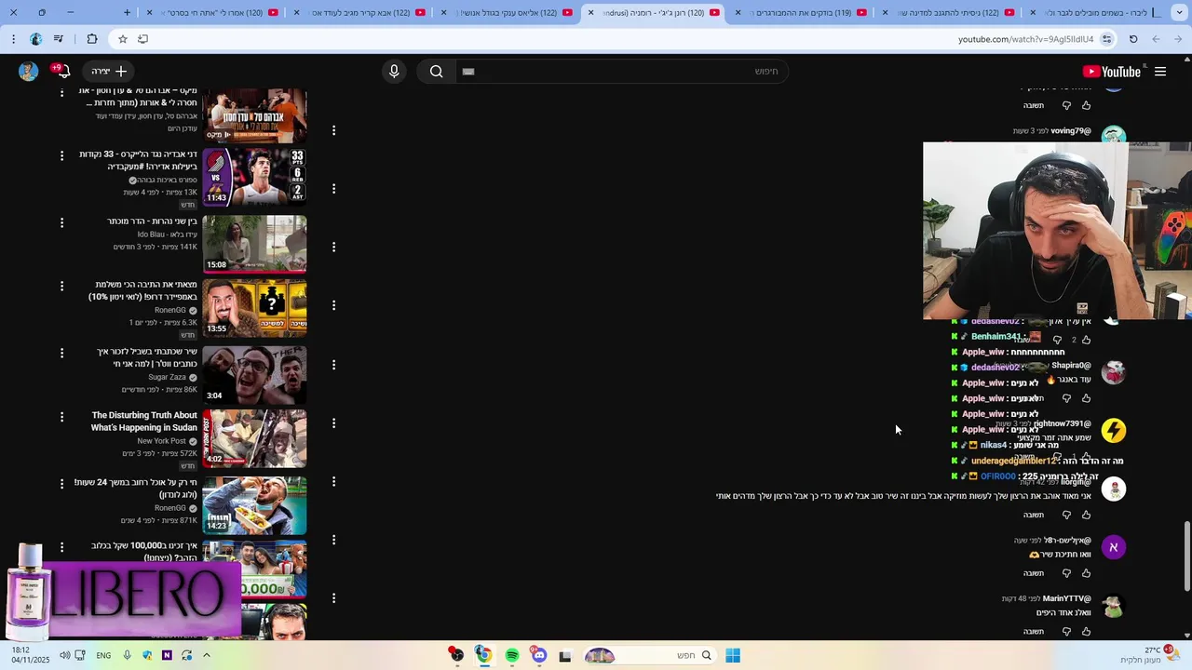Open the @rightnow7391 lightning avatar channel
This screenshot has height=670, width=1192.
point(1114,431)
